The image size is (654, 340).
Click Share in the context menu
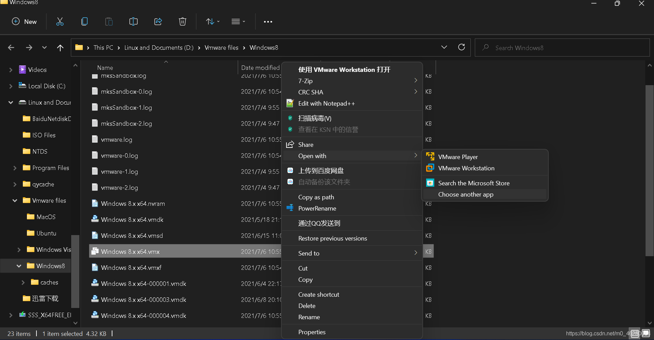coord(352,144)
